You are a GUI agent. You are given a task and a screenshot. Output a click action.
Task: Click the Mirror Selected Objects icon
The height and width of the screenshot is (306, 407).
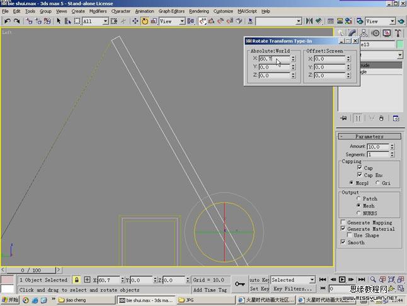coord(309,21)
